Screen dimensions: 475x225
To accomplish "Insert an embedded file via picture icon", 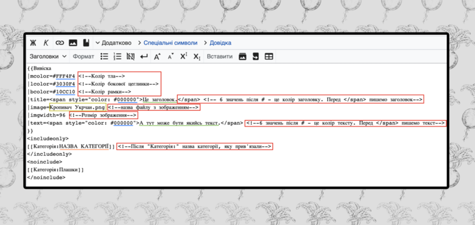I will pyautogui.click(x=73, y=43).
